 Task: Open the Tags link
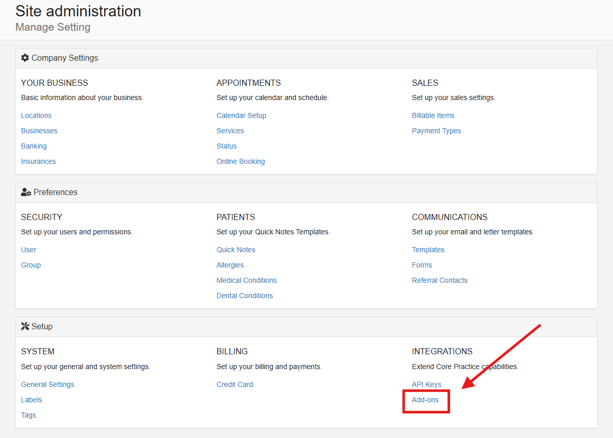29,415
